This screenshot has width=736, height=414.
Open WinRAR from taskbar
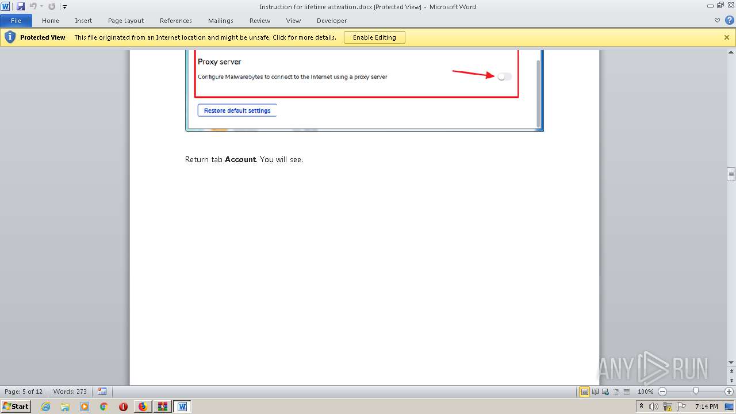[162, 407]
